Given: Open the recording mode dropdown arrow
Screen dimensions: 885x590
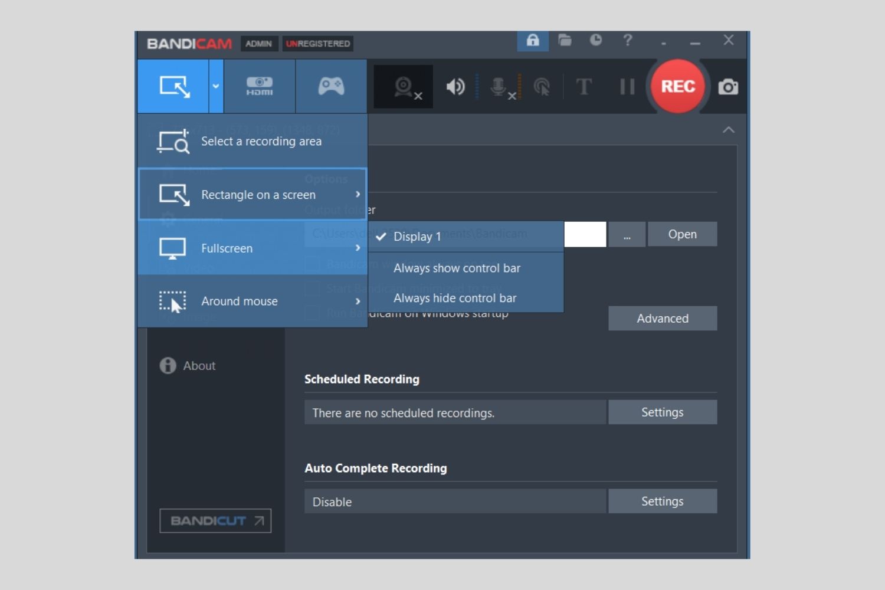Looking at the screenshot, I should [216, 86].
